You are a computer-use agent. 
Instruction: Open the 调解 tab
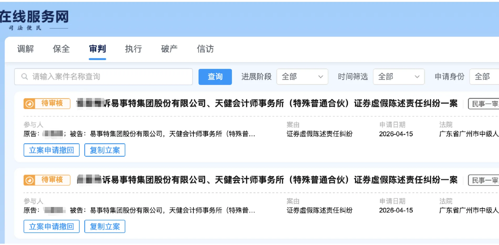pyautogui.click(x=25, y=49)
